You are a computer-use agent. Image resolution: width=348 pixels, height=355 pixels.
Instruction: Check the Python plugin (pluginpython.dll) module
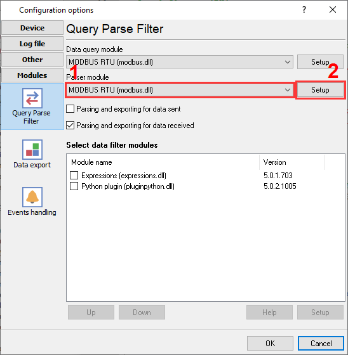click(74, 186)
